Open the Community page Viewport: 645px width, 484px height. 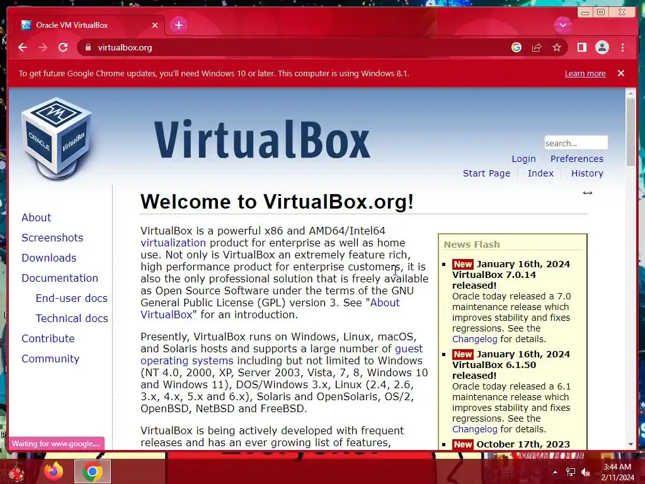pos(50,359)
